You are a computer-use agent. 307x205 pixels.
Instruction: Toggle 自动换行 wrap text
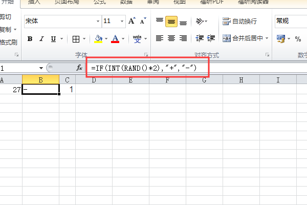(x=239, y=21)
